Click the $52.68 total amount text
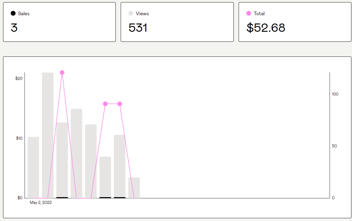This screenshot has width=352, height=221. 266,28
